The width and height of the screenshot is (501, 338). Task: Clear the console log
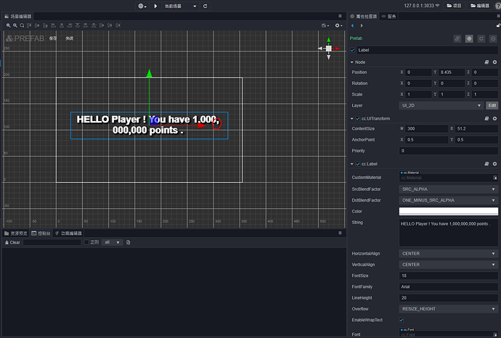12,242
